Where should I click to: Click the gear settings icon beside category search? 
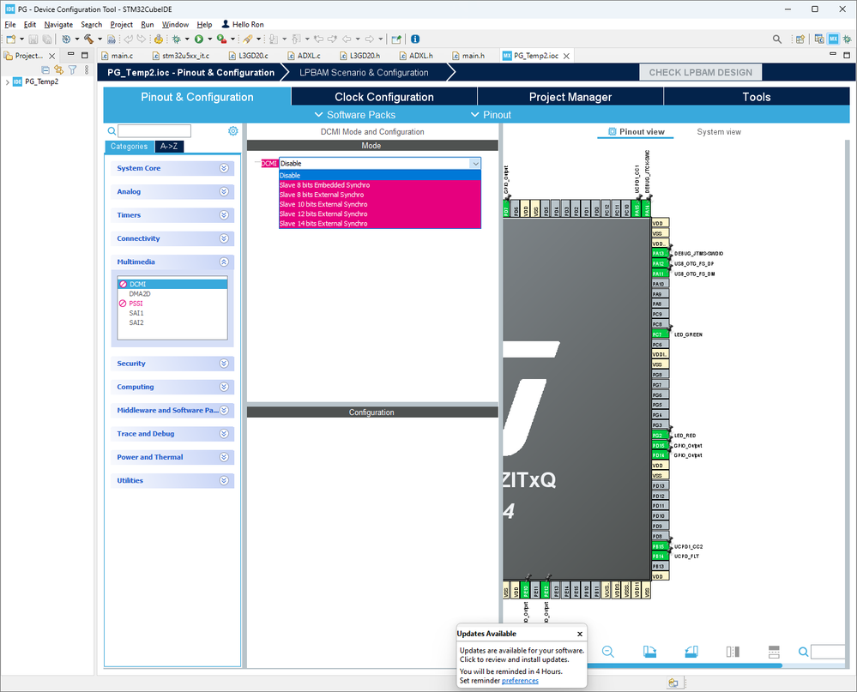[x=232, y=131]
